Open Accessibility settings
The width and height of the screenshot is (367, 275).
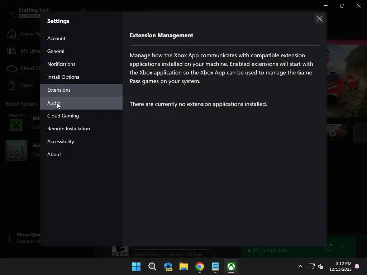click(81, 141)
